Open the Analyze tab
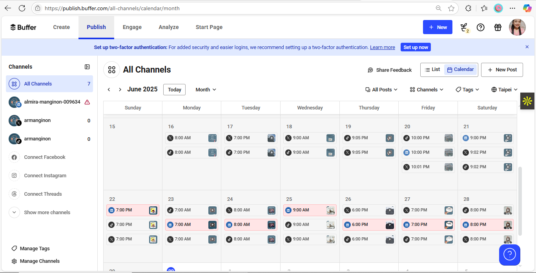The width and height of the screenshot is (536, 273). [169, 27]
